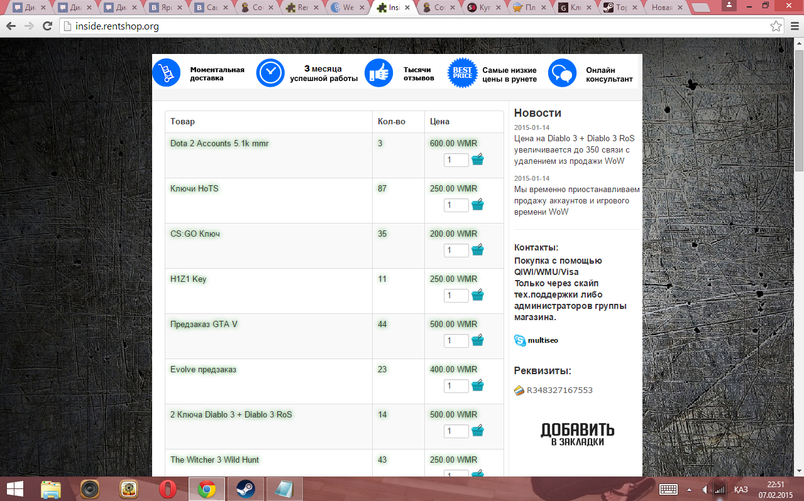Click 'Предзаказ GTA V' product name
This screenshot has height=501, width=804.
(204, 324)
